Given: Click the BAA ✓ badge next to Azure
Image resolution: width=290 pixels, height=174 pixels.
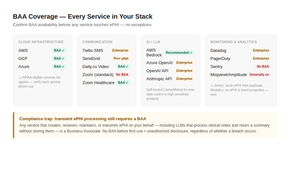Looking at the screenshot, I should [x=59, y=67].
